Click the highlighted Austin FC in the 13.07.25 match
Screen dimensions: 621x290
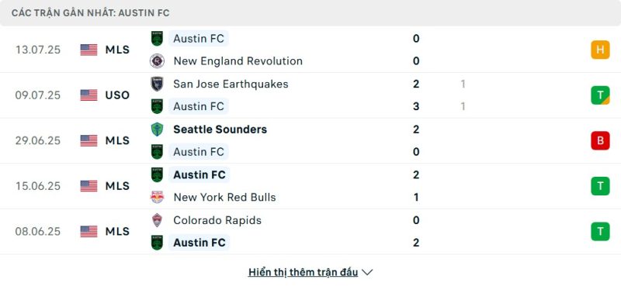[199, 38]
